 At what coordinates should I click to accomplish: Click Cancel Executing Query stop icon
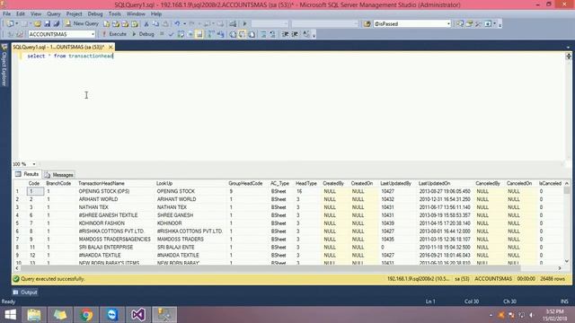click(x=162, y=34)
